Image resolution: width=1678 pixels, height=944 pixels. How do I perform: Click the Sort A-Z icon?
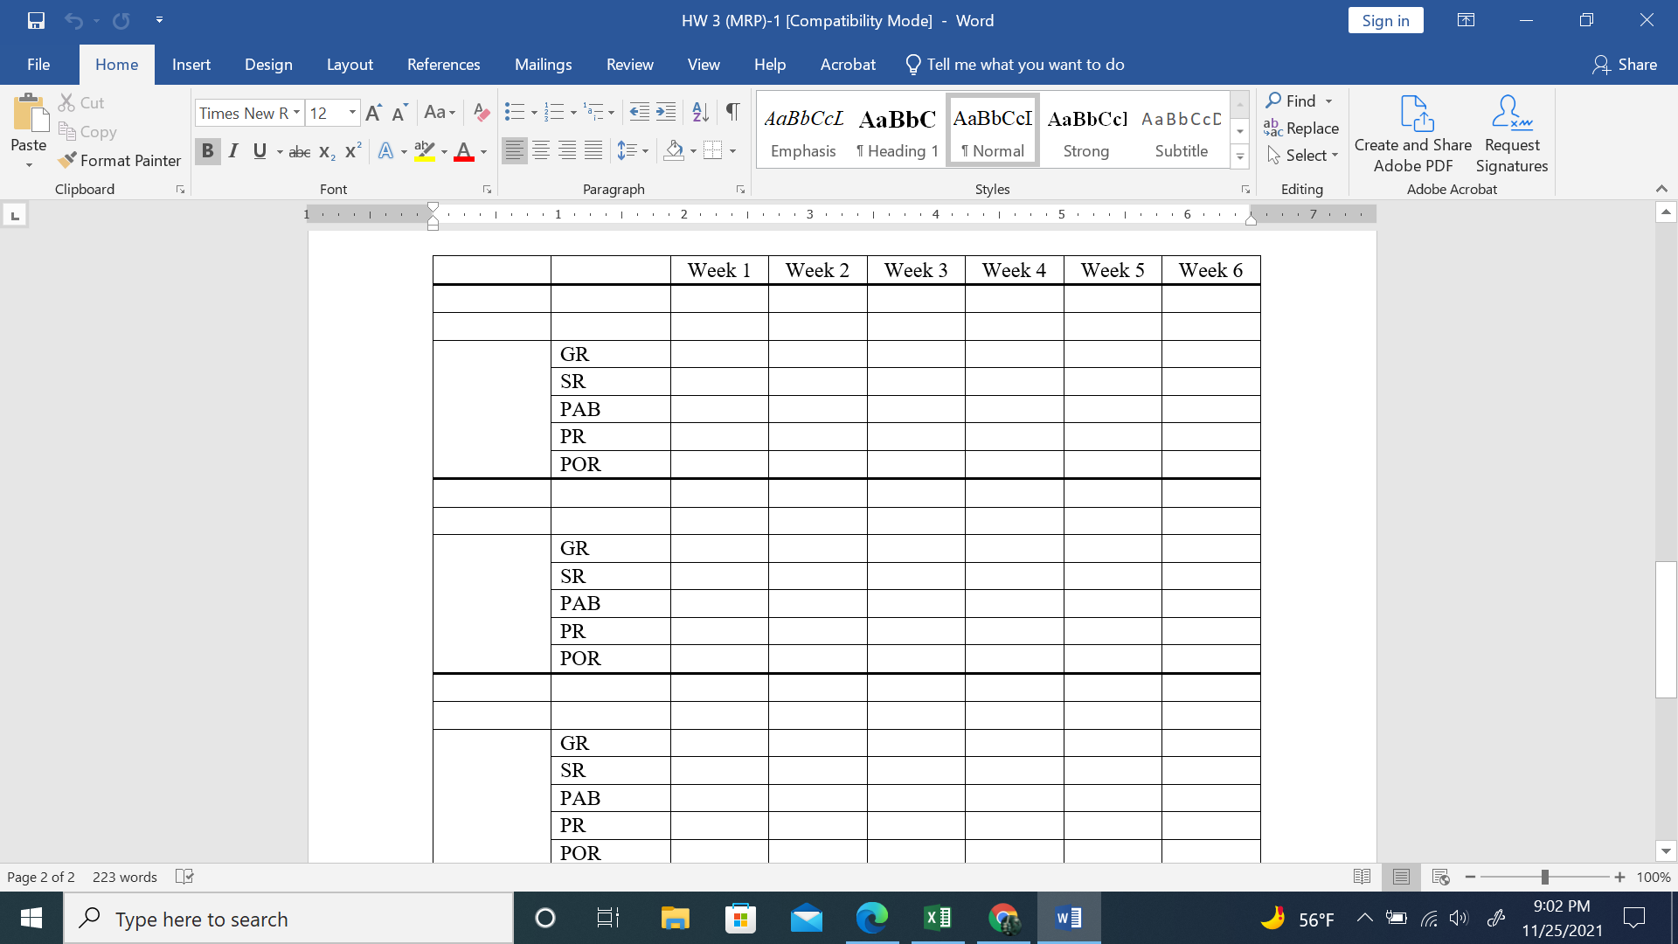pos(700,112)
